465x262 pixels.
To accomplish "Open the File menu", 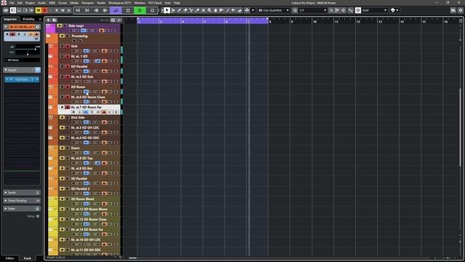I will pyautogui.click(x=12, y=3).
